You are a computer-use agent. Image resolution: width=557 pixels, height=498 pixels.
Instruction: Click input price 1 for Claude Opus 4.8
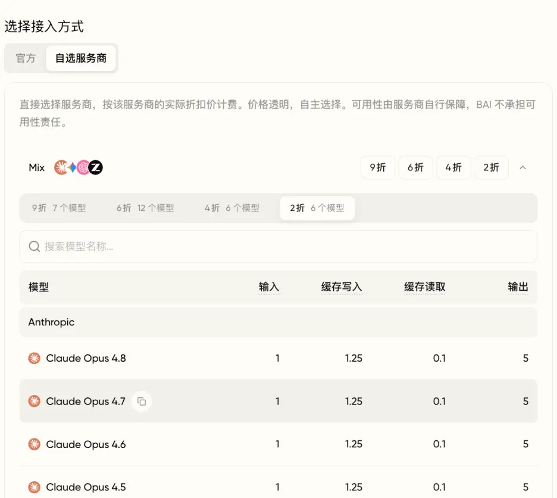coord(277,358)
